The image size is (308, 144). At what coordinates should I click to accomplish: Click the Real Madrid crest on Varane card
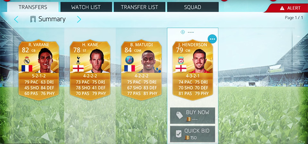(27, 60)
